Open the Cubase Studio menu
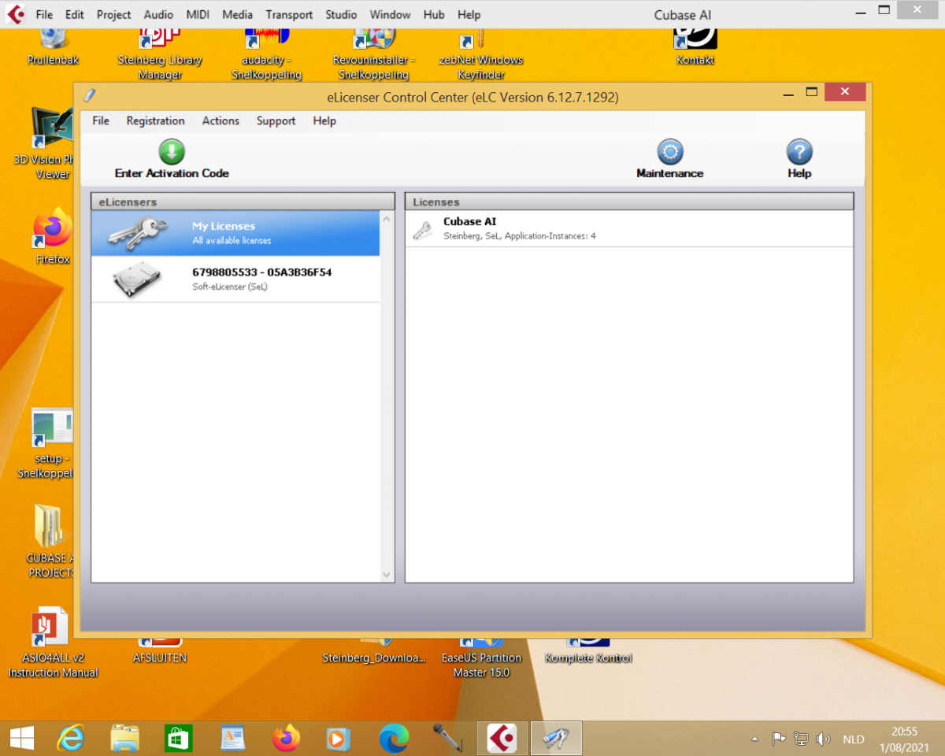This screenshot has height=756, width=945. (341, 14)
